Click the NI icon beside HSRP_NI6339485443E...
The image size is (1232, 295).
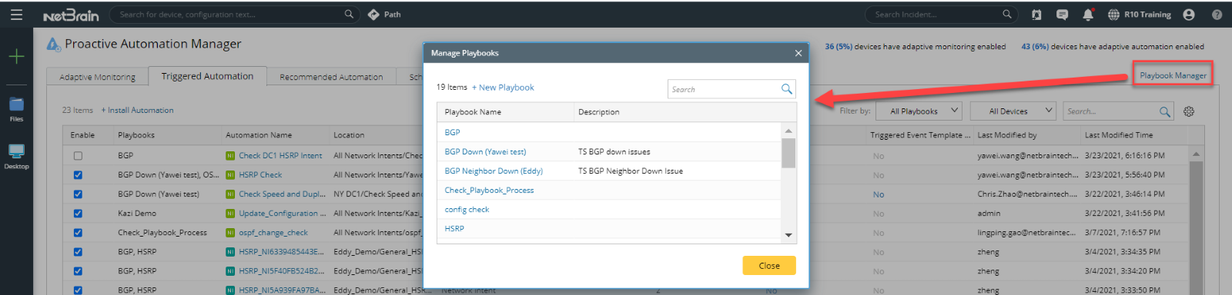click(x=230, y=252)
